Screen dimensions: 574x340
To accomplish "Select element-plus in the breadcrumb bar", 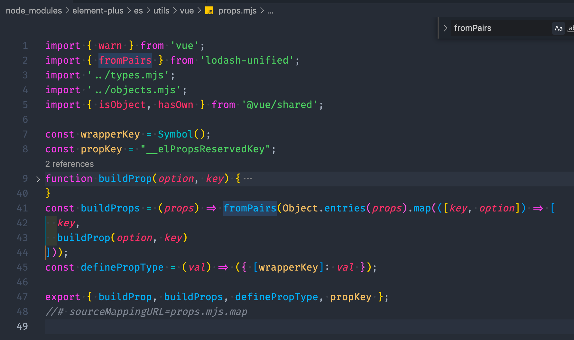I will (98, 11).
